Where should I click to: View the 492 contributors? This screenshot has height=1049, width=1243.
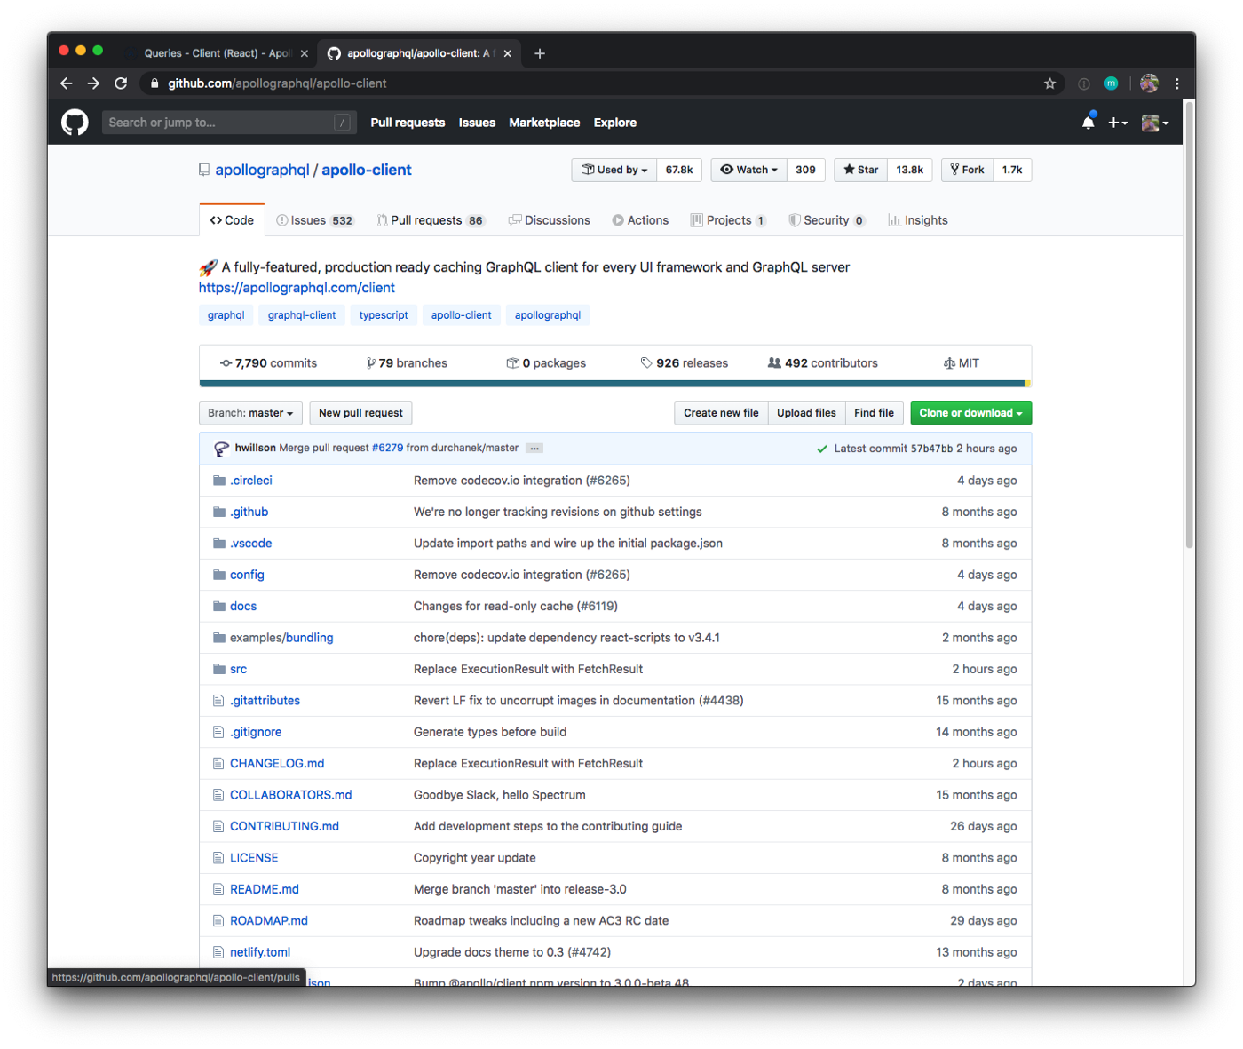tap(822, 363)
